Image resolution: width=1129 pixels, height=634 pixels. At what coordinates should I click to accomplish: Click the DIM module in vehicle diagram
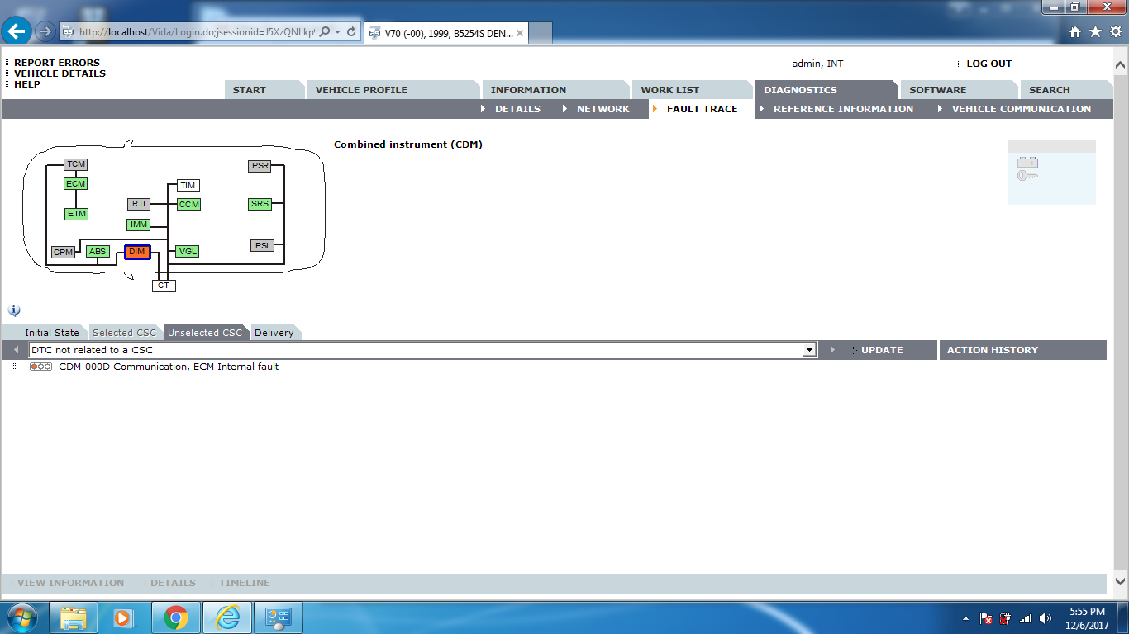click(137, 252)
